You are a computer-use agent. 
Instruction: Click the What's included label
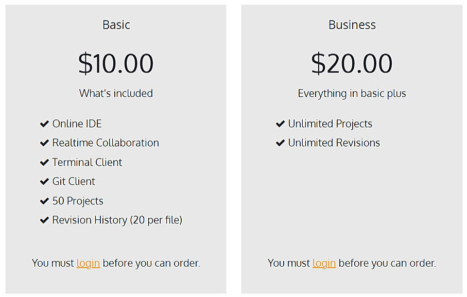click(x=115, y=93)
